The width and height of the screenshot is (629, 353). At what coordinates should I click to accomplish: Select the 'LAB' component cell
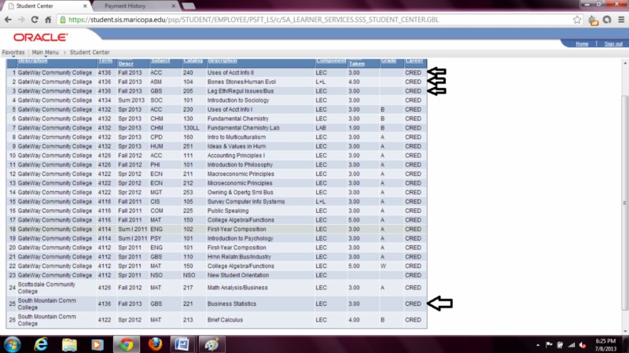click(x=321, y=128)
